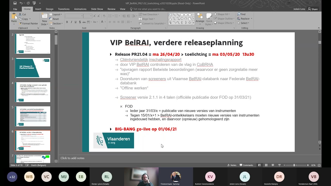Switch to Slide Sorter view
Image resolution: width=331 pixels, height=186 pixels.
point(266,165)
